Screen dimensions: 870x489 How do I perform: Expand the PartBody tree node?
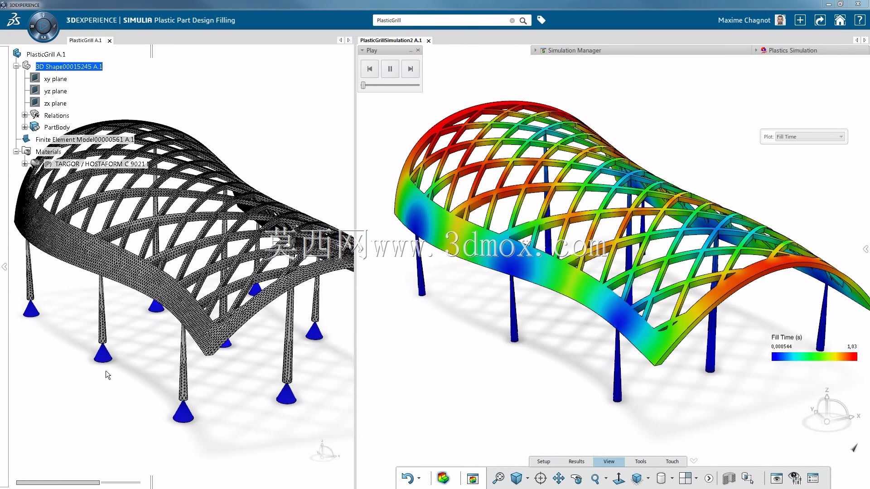[x=25, y=127]
